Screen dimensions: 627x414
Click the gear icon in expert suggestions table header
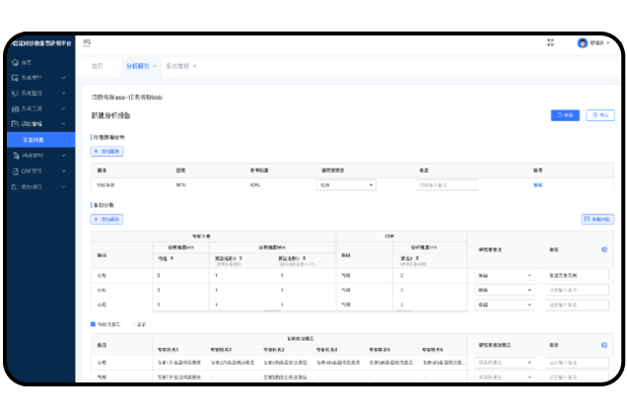pos(604,345)
